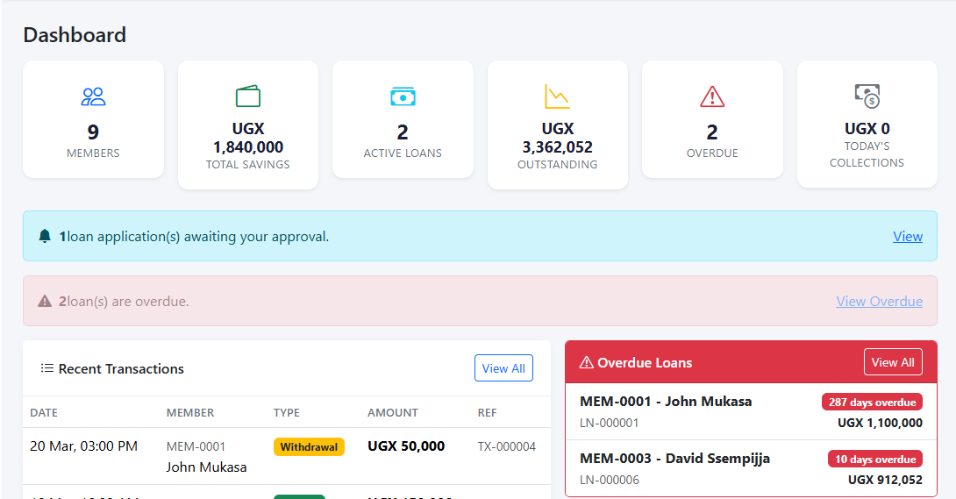Image resolution: width=956 pixels, height=499 pixels.
Task: Click the Active Loans cash icon
Action: [x=403, y=96]
